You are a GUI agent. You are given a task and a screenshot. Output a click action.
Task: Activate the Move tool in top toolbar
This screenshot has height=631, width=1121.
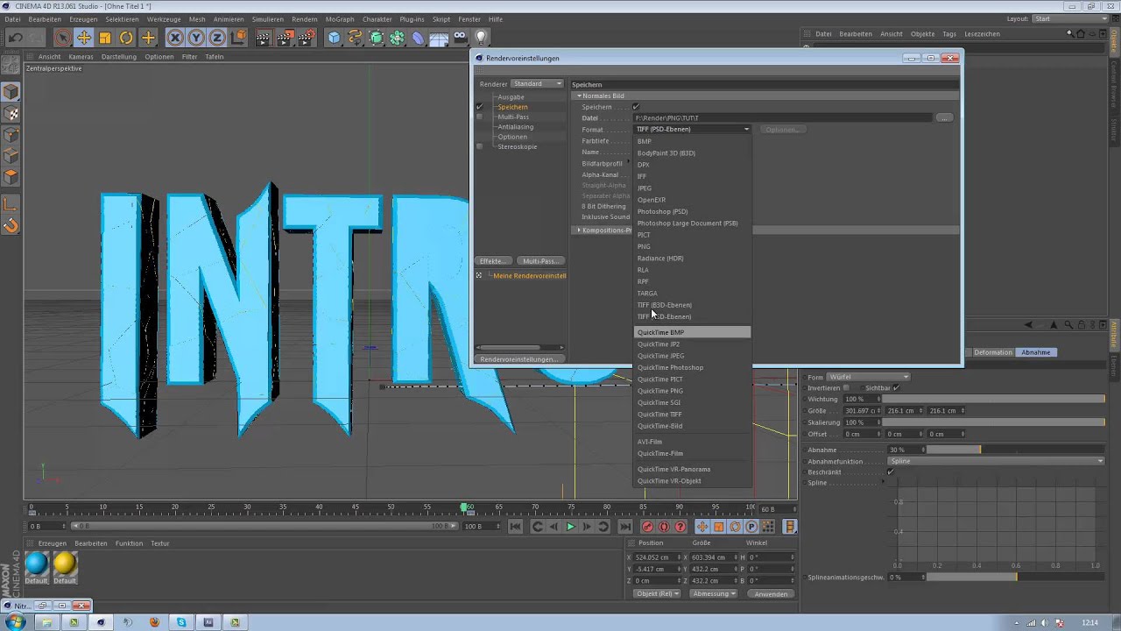pos(84,38)
